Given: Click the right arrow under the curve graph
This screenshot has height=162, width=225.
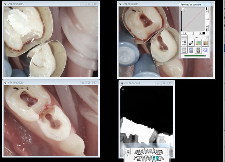Looking at the screenshot, I should 200,33.
